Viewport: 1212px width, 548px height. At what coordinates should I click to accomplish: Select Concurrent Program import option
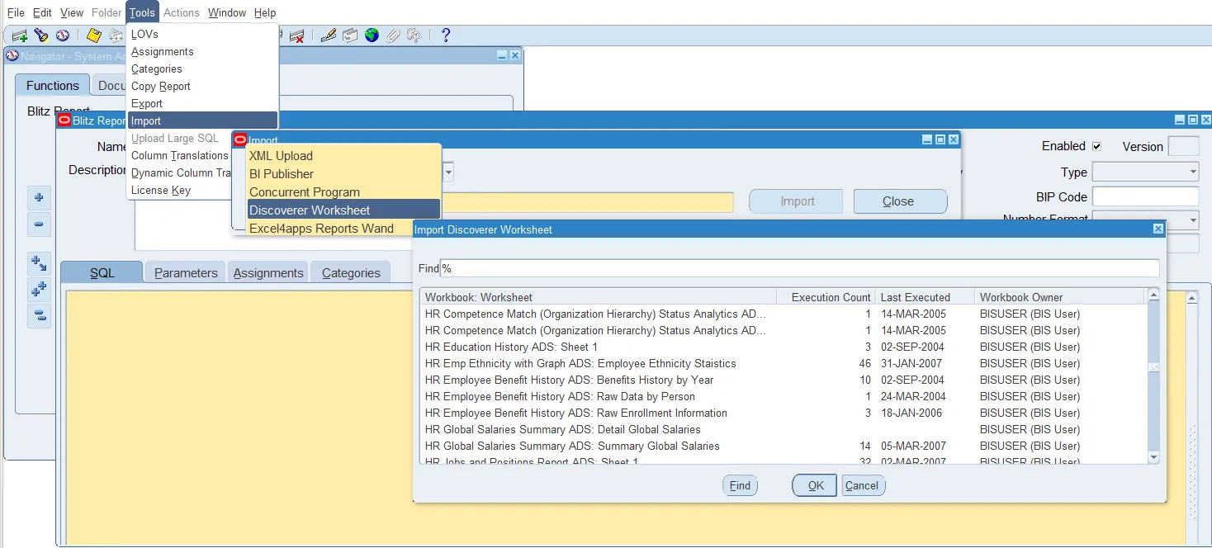pos(343,191)
